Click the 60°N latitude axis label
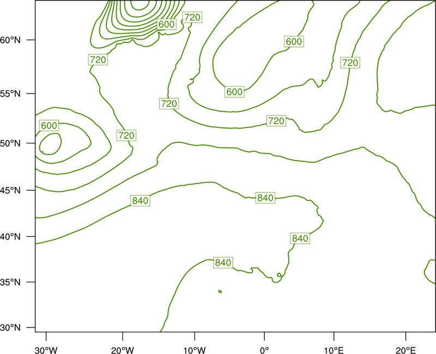The height and width of the screenshot is (354, 436). (10, 40)
